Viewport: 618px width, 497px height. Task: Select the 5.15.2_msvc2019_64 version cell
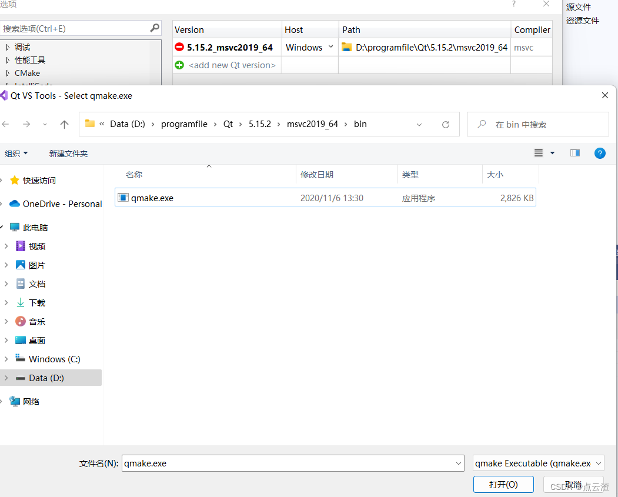coord(227,47)
